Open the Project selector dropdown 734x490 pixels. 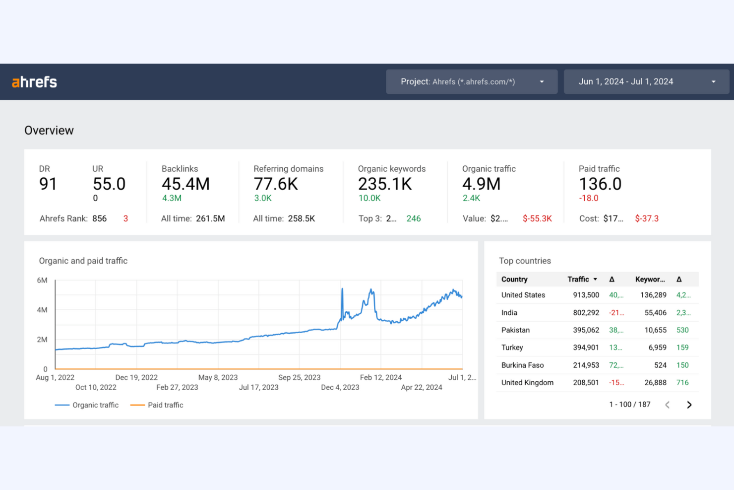(x=471, y=81)
